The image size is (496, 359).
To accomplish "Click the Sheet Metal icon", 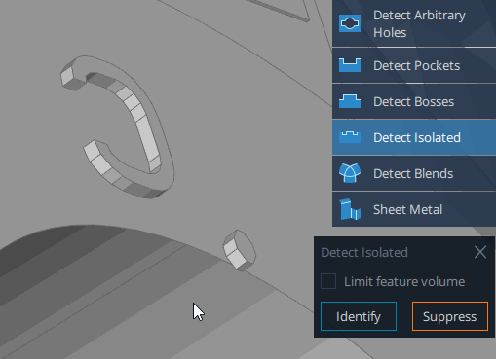I will pyautogui.click(x=350, y=209).
